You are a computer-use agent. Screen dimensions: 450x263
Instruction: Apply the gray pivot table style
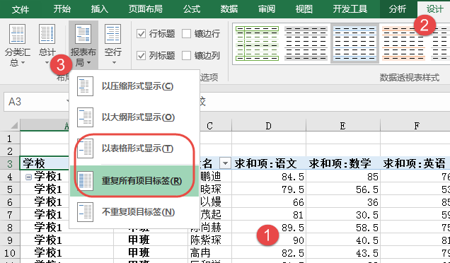click(x=306, y=44)
